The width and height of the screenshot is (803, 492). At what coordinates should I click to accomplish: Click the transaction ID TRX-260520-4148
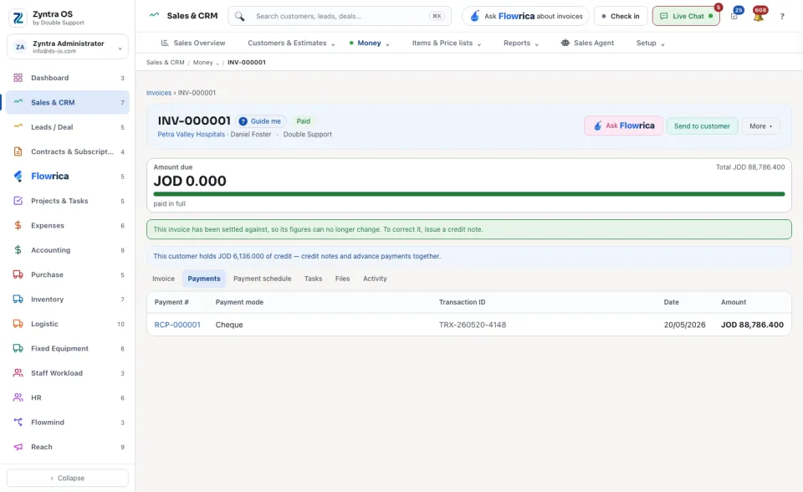(x=472, y=325)
